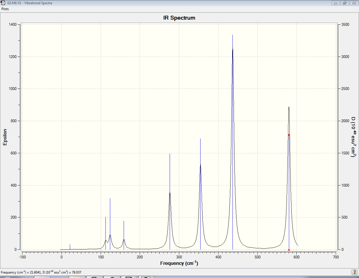The width and height of the screenshot is (359, 278).
Task: Click the red square marker on the 580 peak
Action: [289, 135]
